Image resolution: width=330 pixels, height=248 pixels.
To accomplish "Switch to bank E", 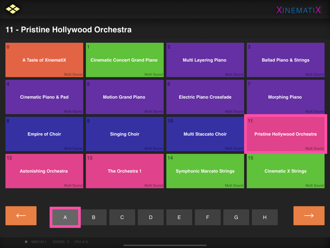I will pos(179,217).
